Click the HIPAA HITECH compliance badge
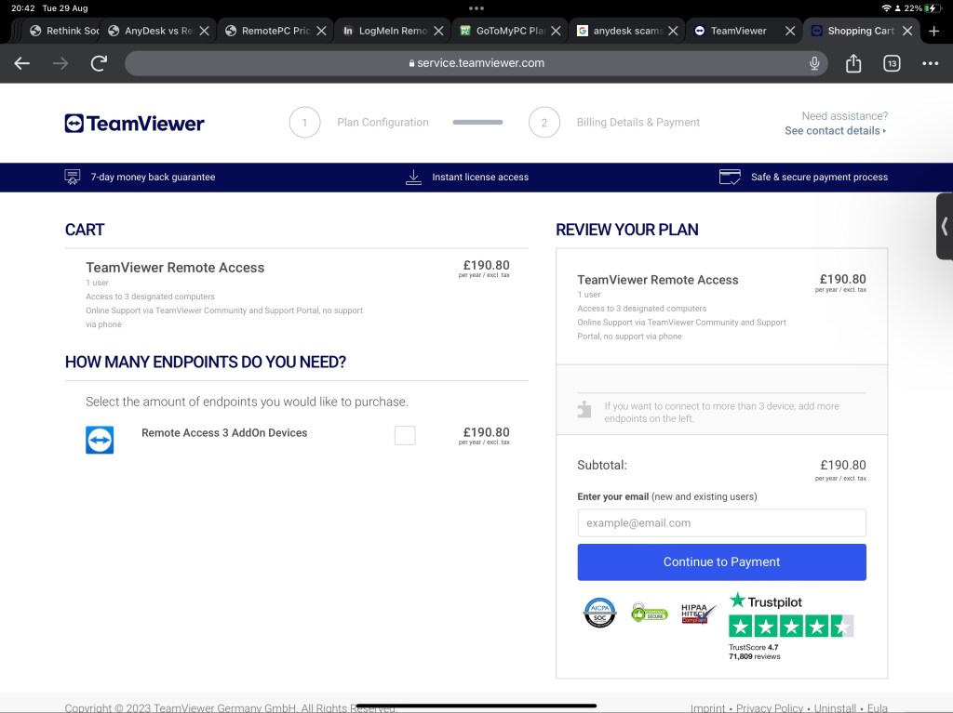 (x=698, y=614)
